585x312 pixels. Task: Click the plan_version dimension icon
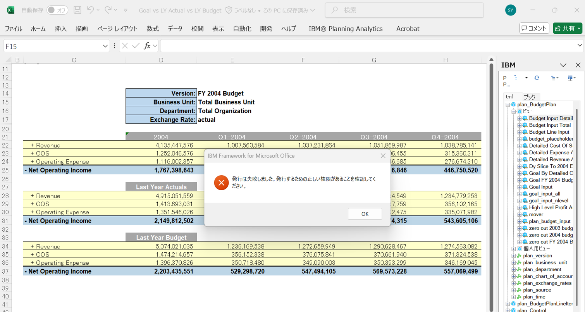coord(519,256)
